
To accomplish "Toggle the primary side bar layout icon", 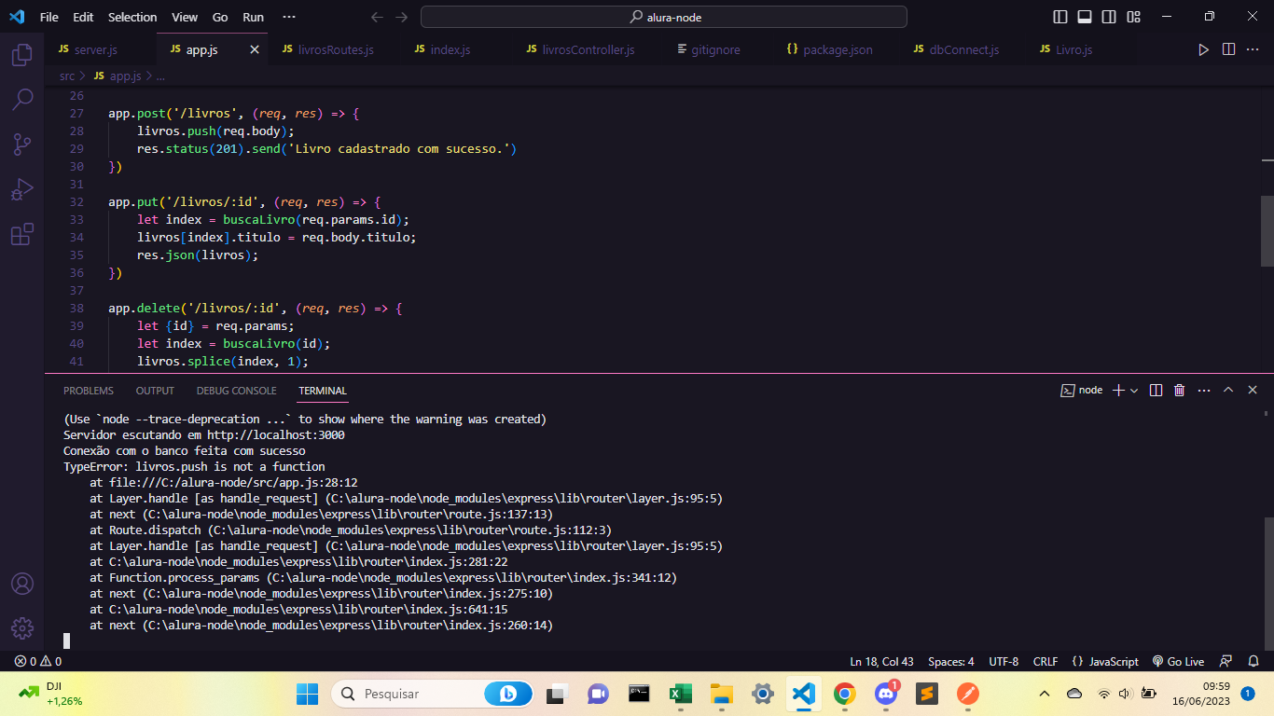I will [1060, 17].
